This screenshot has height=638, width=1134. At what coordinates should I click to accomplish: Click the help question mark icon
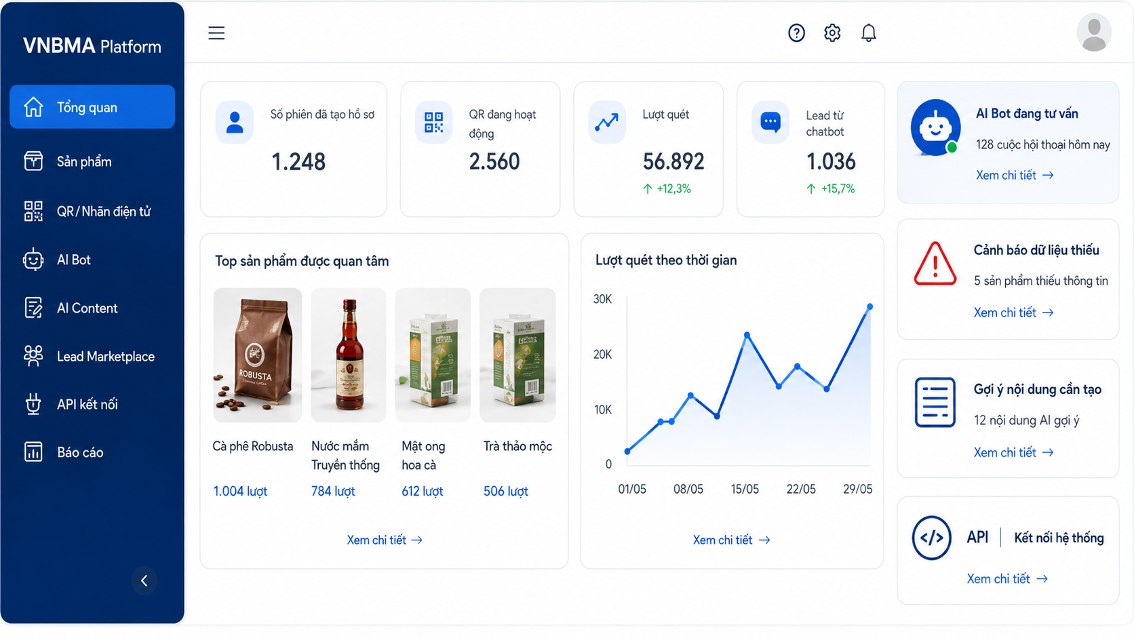point(796,33)
